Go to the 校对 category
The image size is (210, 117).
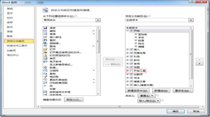point(10,18)
